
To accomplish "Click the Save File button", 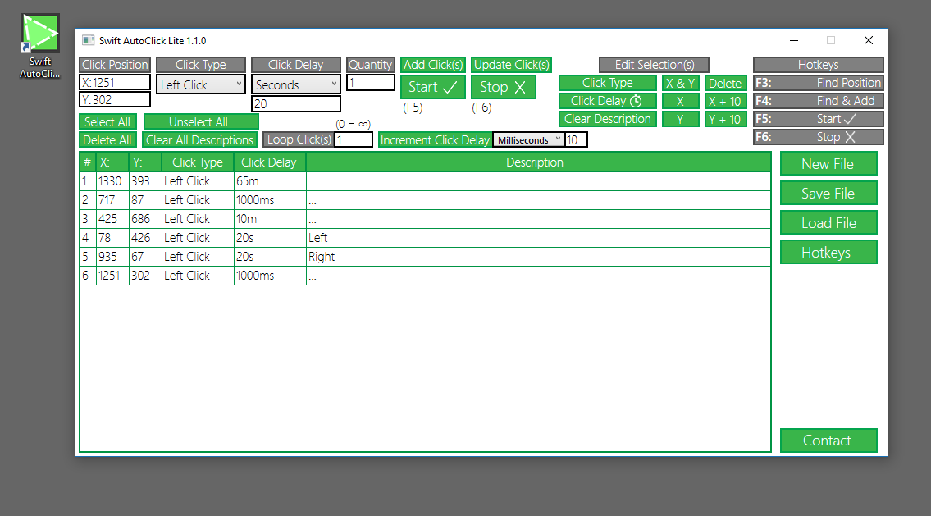I will click(x=828, y=193).
